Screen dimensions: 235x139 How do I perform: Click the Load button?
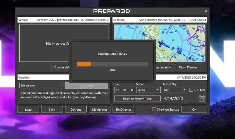click(x=28, y=110)
